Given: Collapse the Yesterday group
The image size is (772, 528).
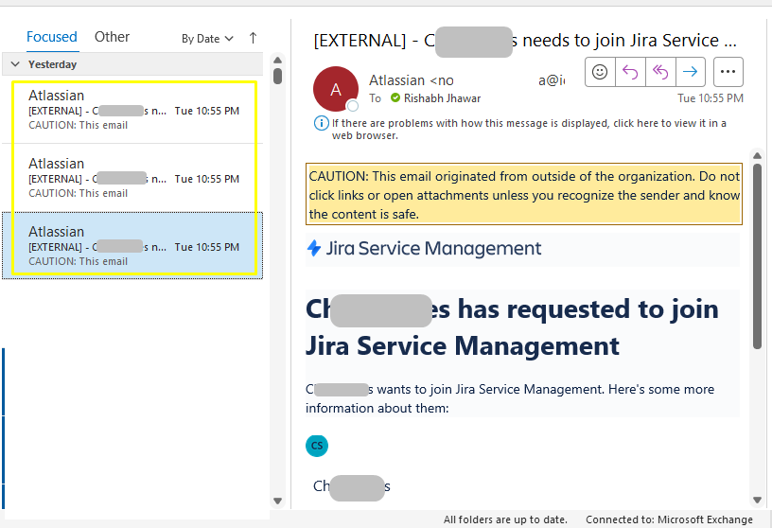Looking at the screenshot, I should click(15, 64).
